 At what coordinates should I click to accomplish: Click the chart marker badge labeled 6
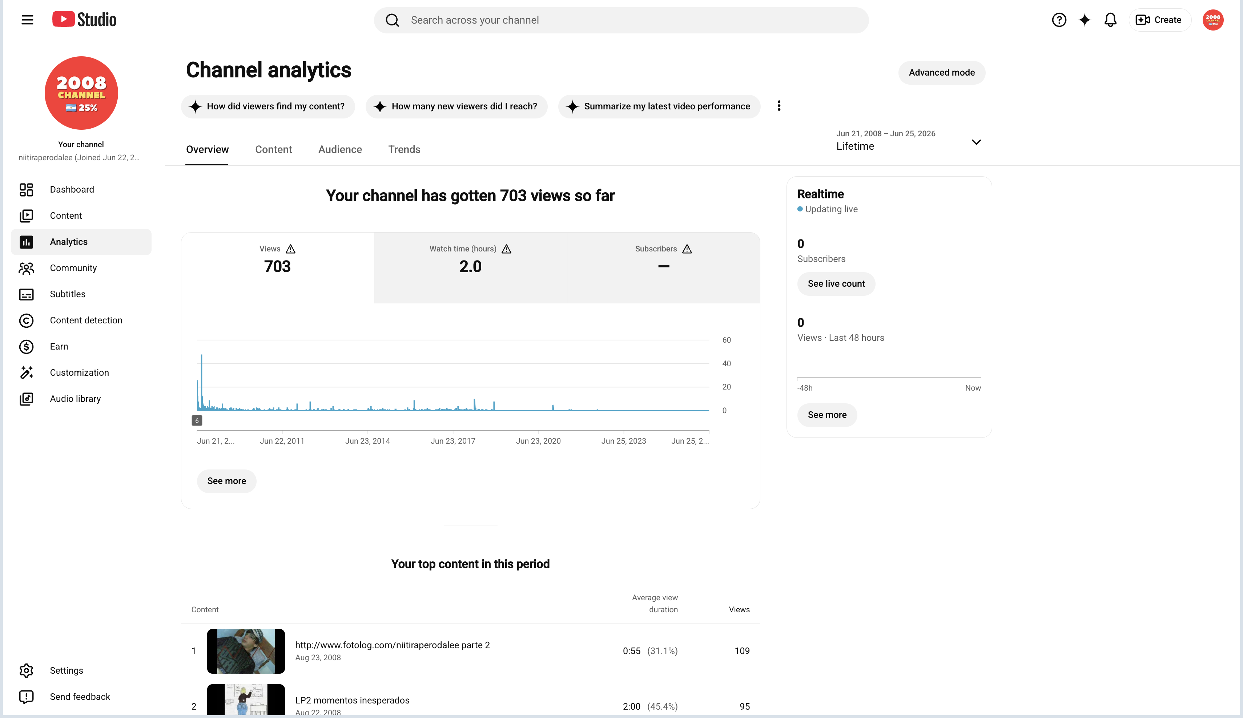coord(197,421)
